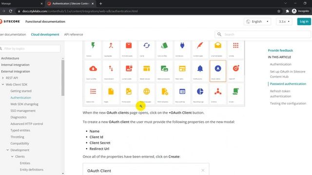312x175 pixels.
Task: Open the English language dropdown
Action: (x=257, y=21)
